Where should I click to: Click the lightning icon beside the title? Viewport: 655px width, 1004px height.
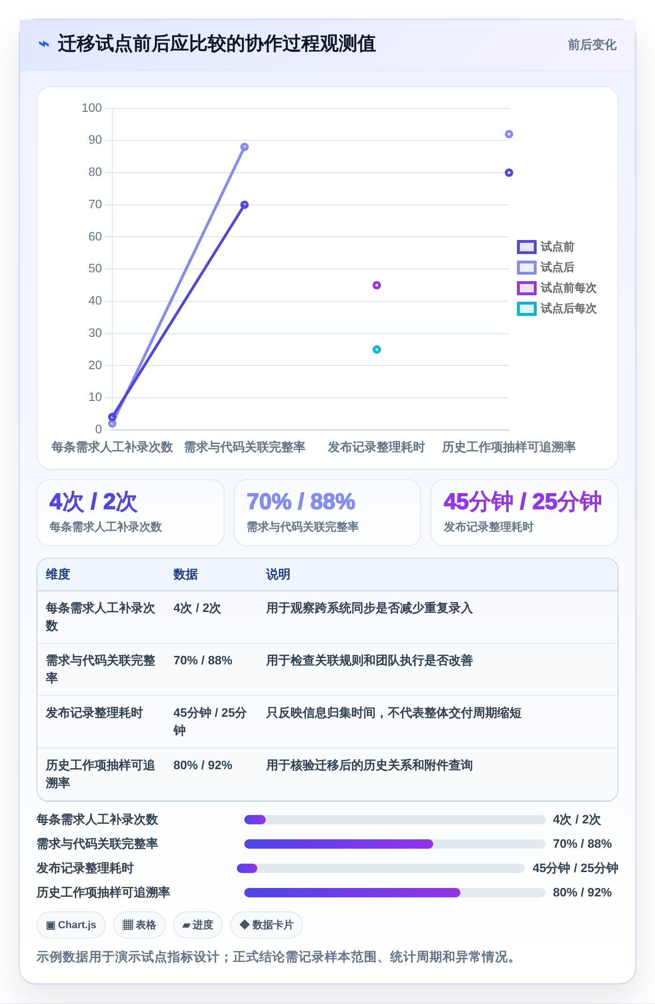pos(44,44)
